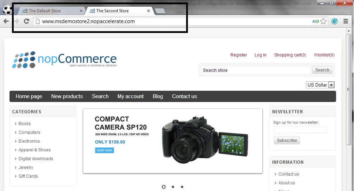Click the Compact Camera SP120 banner image
The width and height of the screenshot is (354, 191).
pos(173,141)
